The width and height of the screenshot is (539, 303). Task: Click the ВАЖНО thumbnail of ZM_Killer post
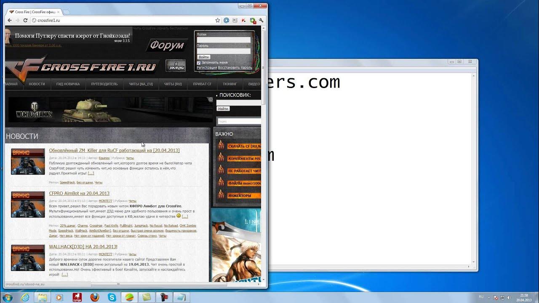click(28, 162)
